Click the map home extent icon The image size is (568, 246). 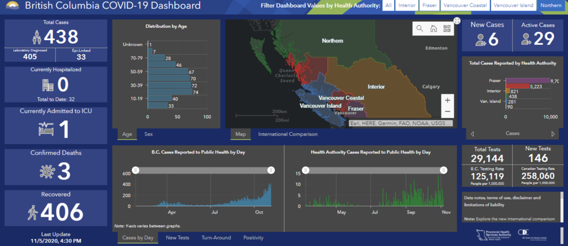(433, 28)
